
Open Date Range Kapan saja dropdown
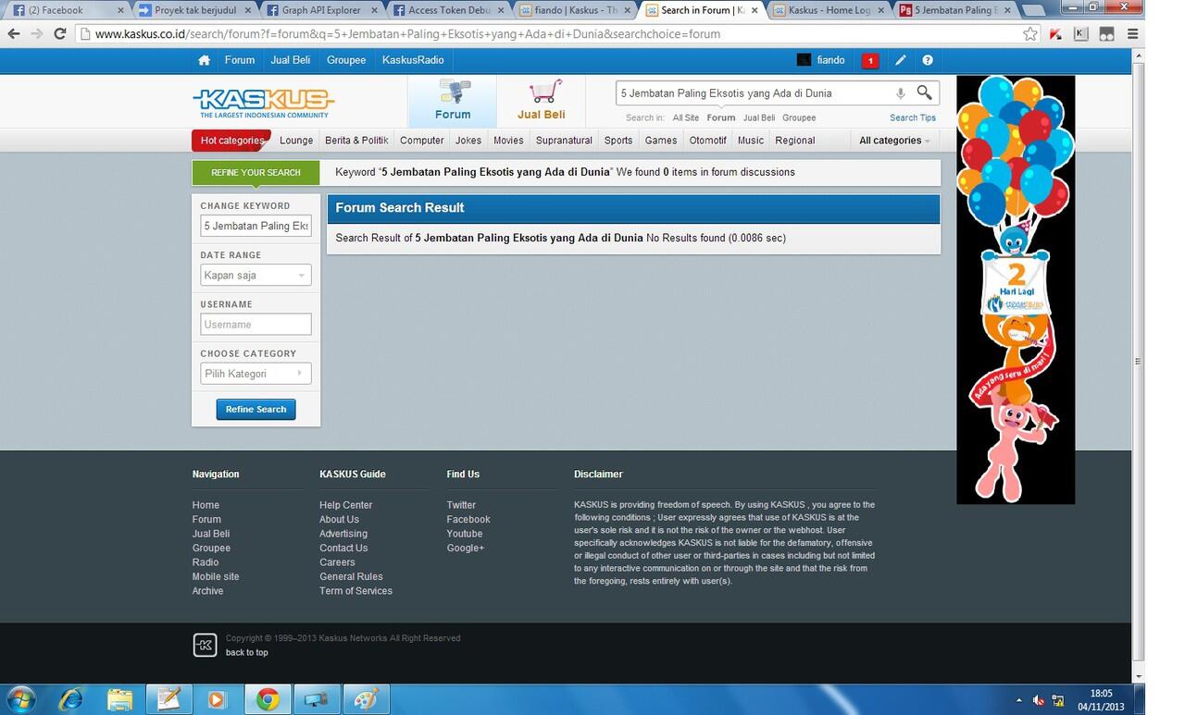(256, 275)
